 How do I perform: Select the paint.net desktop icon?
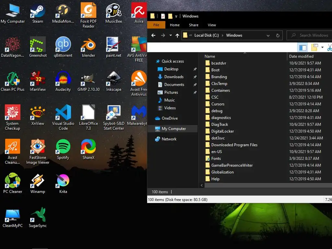(x=114, y=47)
